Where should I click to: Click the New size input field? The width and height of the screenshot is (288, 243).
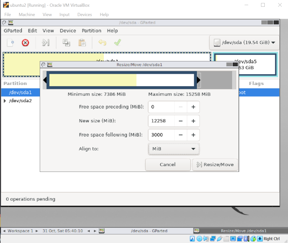click(x=161, y=121)
